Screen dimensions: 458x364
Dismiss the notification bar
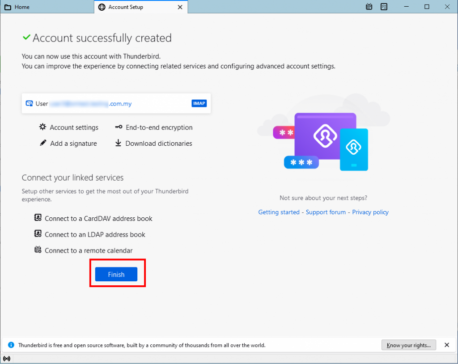447,345
